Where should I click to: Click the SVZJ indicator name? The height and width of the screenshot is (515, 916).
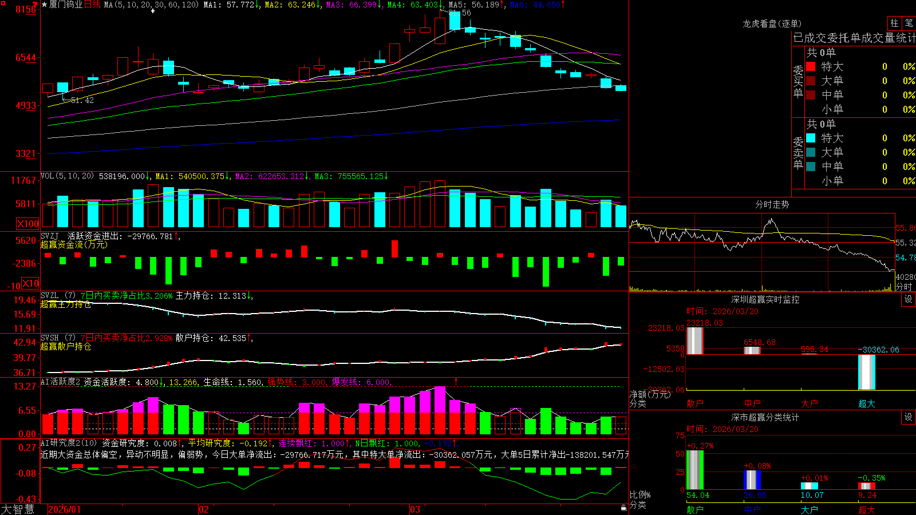pos(50,236)
